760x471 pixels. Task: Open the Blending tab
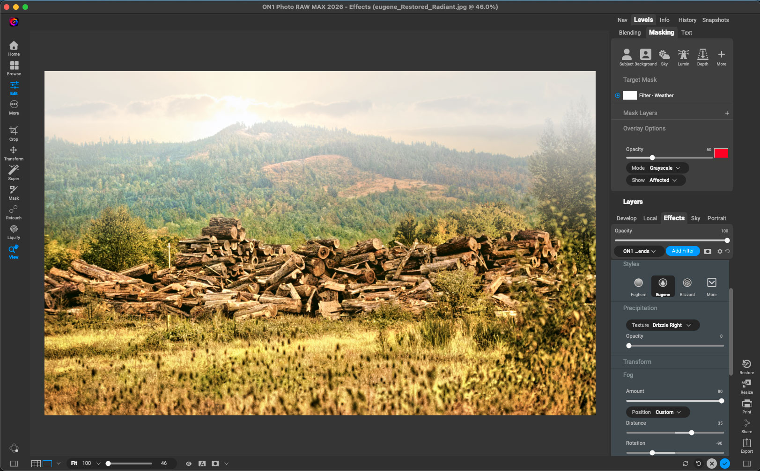(x=629, y=33)
